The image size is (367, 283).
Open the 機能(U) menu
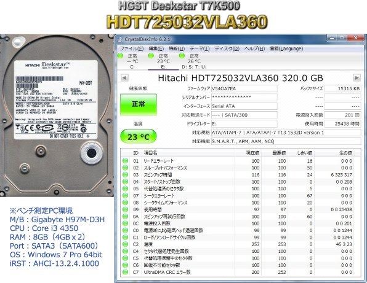[x=177, y=48]
